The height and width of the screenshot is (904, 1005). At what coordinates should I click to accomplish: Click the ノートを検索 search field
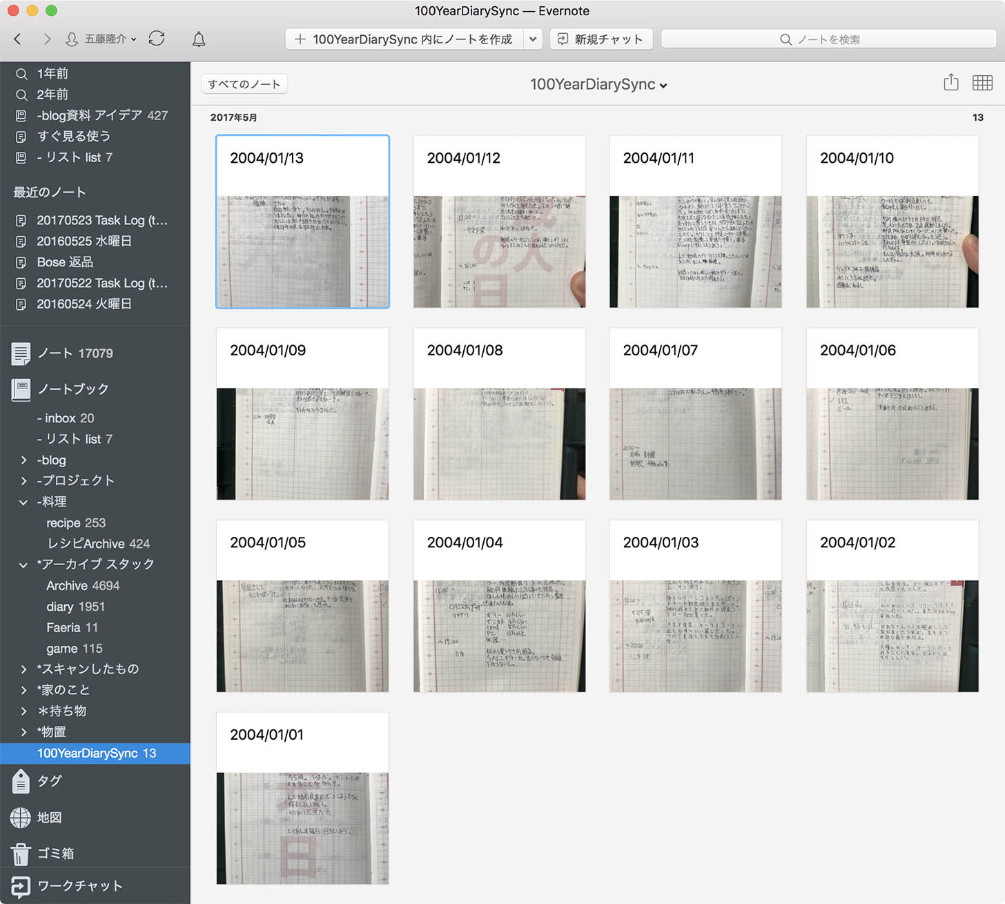point(828,39)
